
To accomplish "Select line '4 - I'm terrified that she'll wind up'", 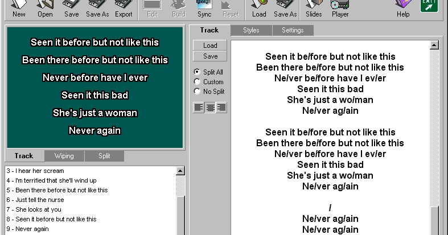I will (x=51, y=180).
